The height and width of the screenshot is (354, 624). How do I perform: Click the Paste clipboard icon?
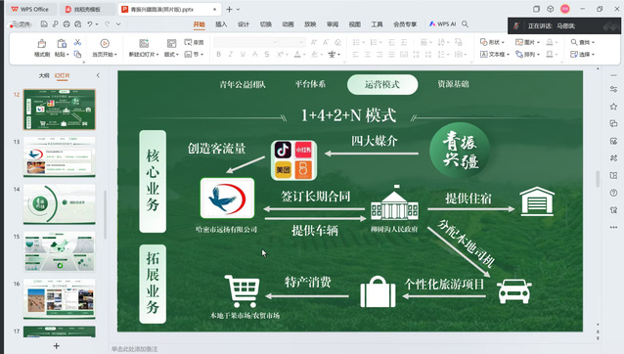(62, 43)
